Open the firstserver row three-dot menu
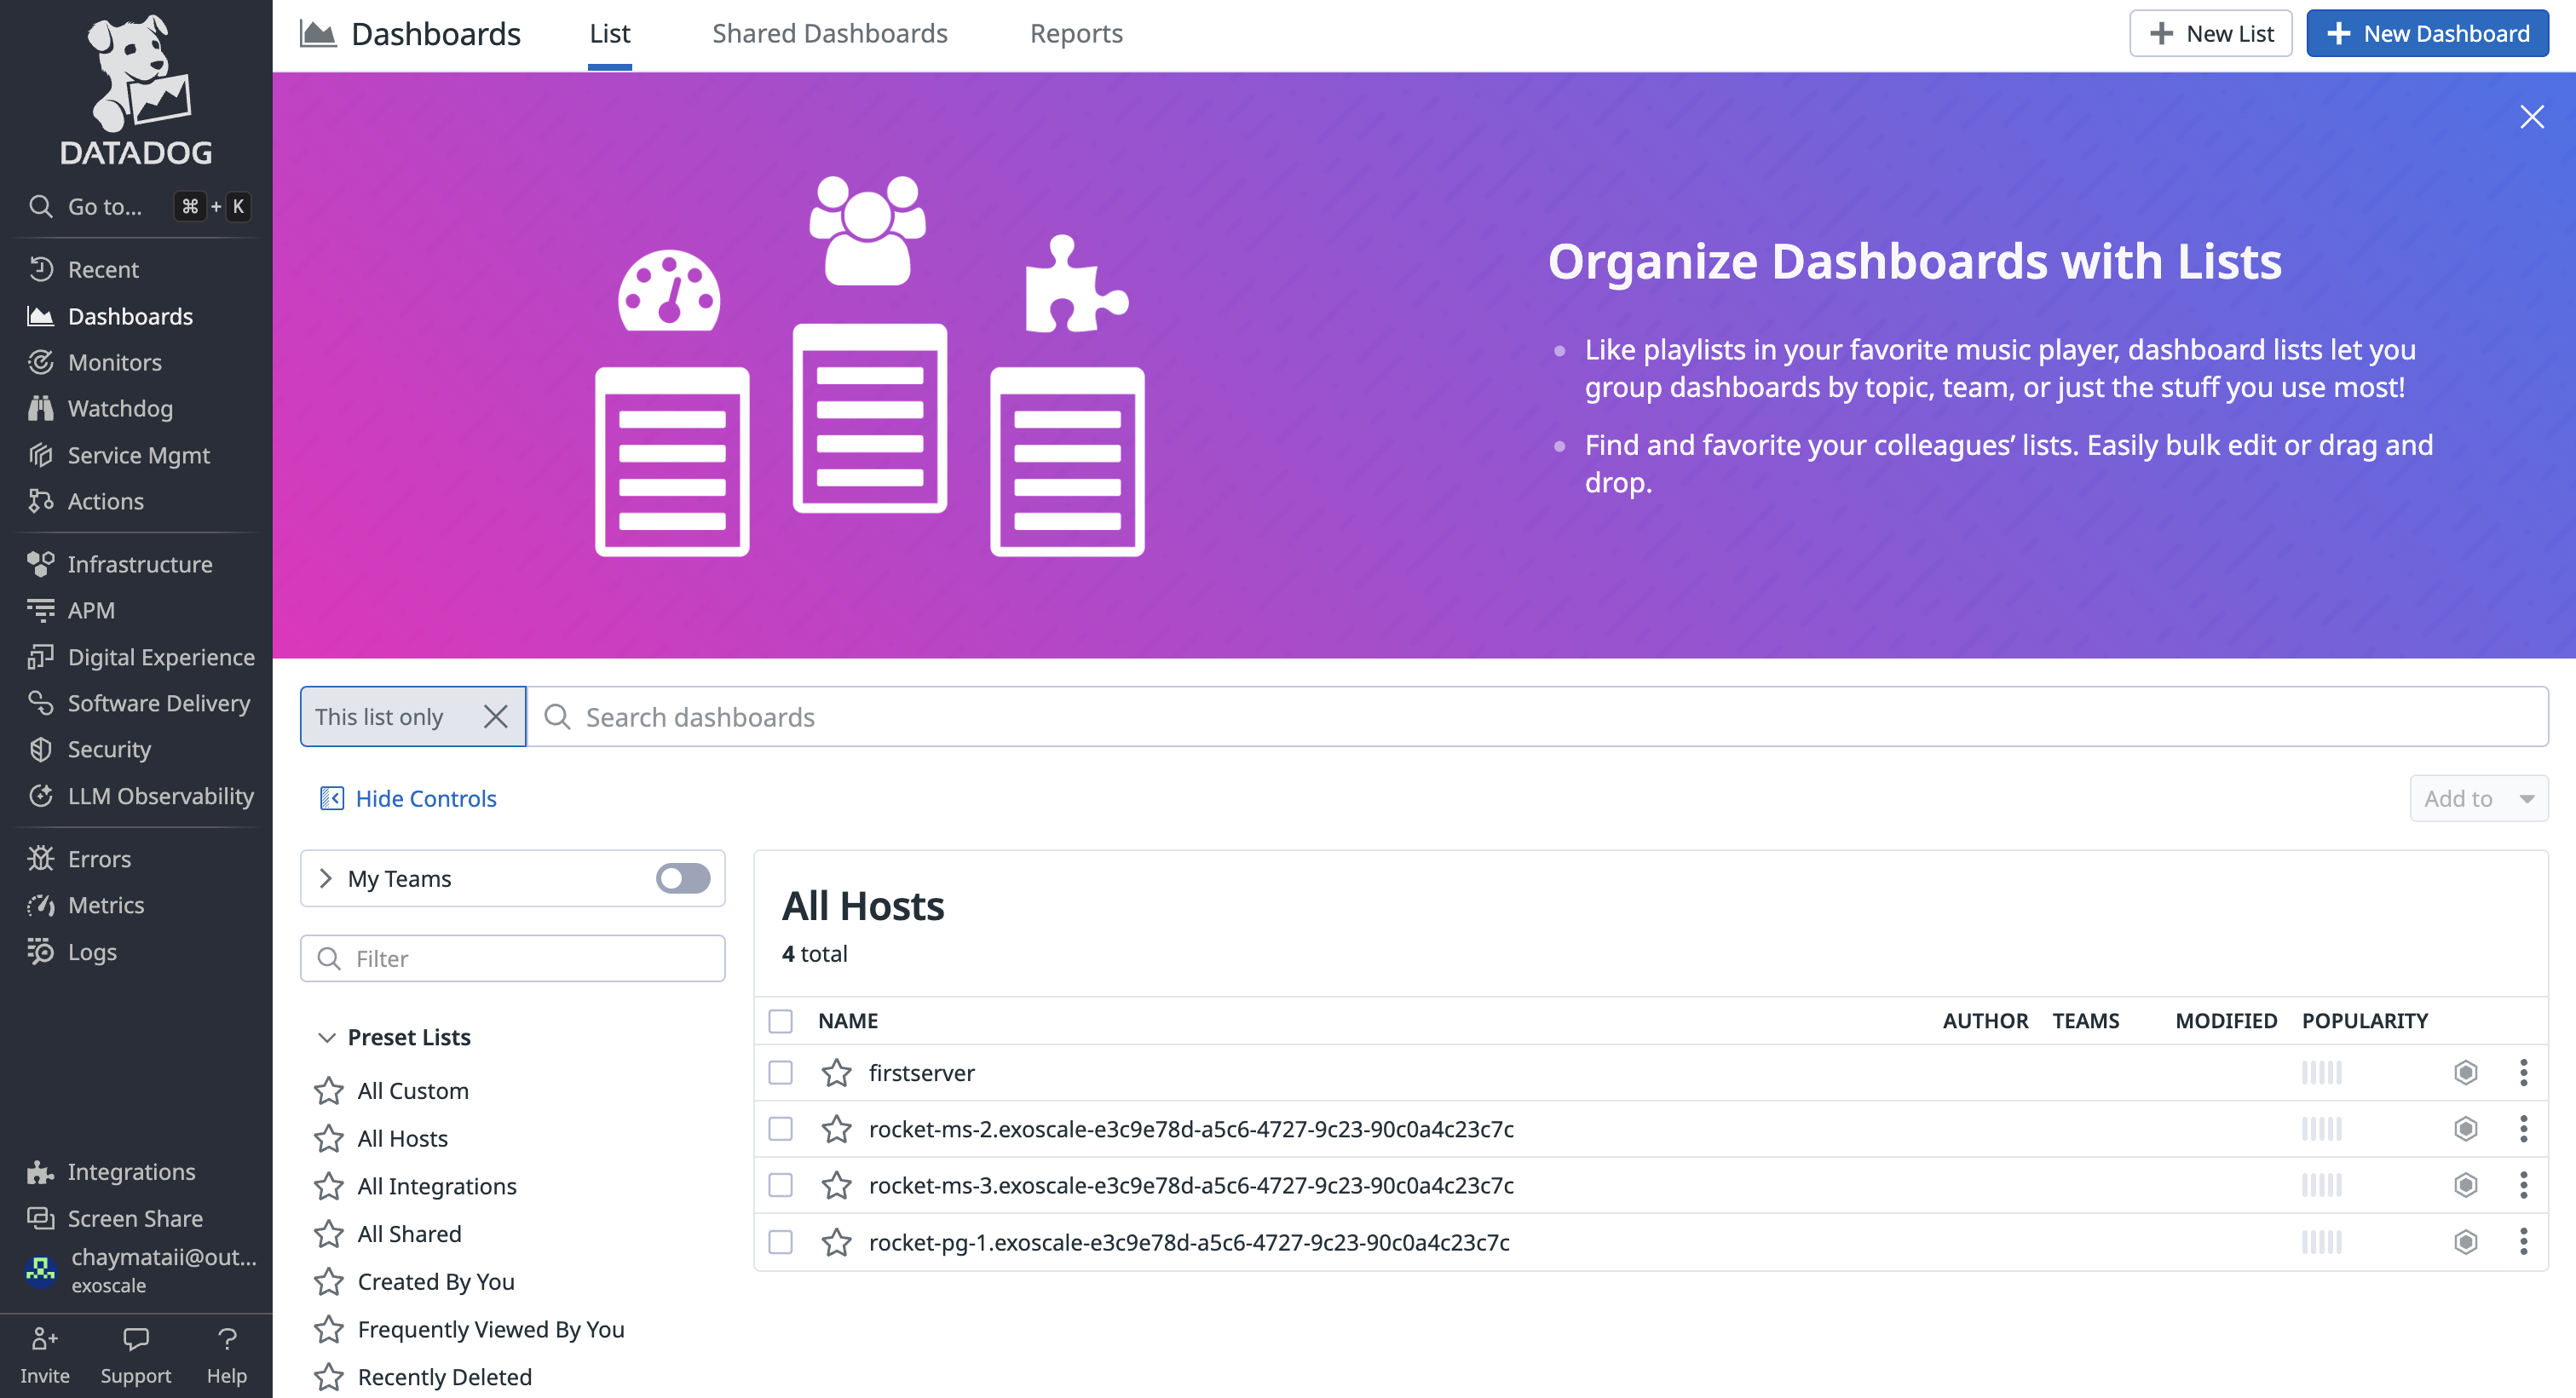Viewport: 2576px width, 1398px height. tap(2523, 1073)
